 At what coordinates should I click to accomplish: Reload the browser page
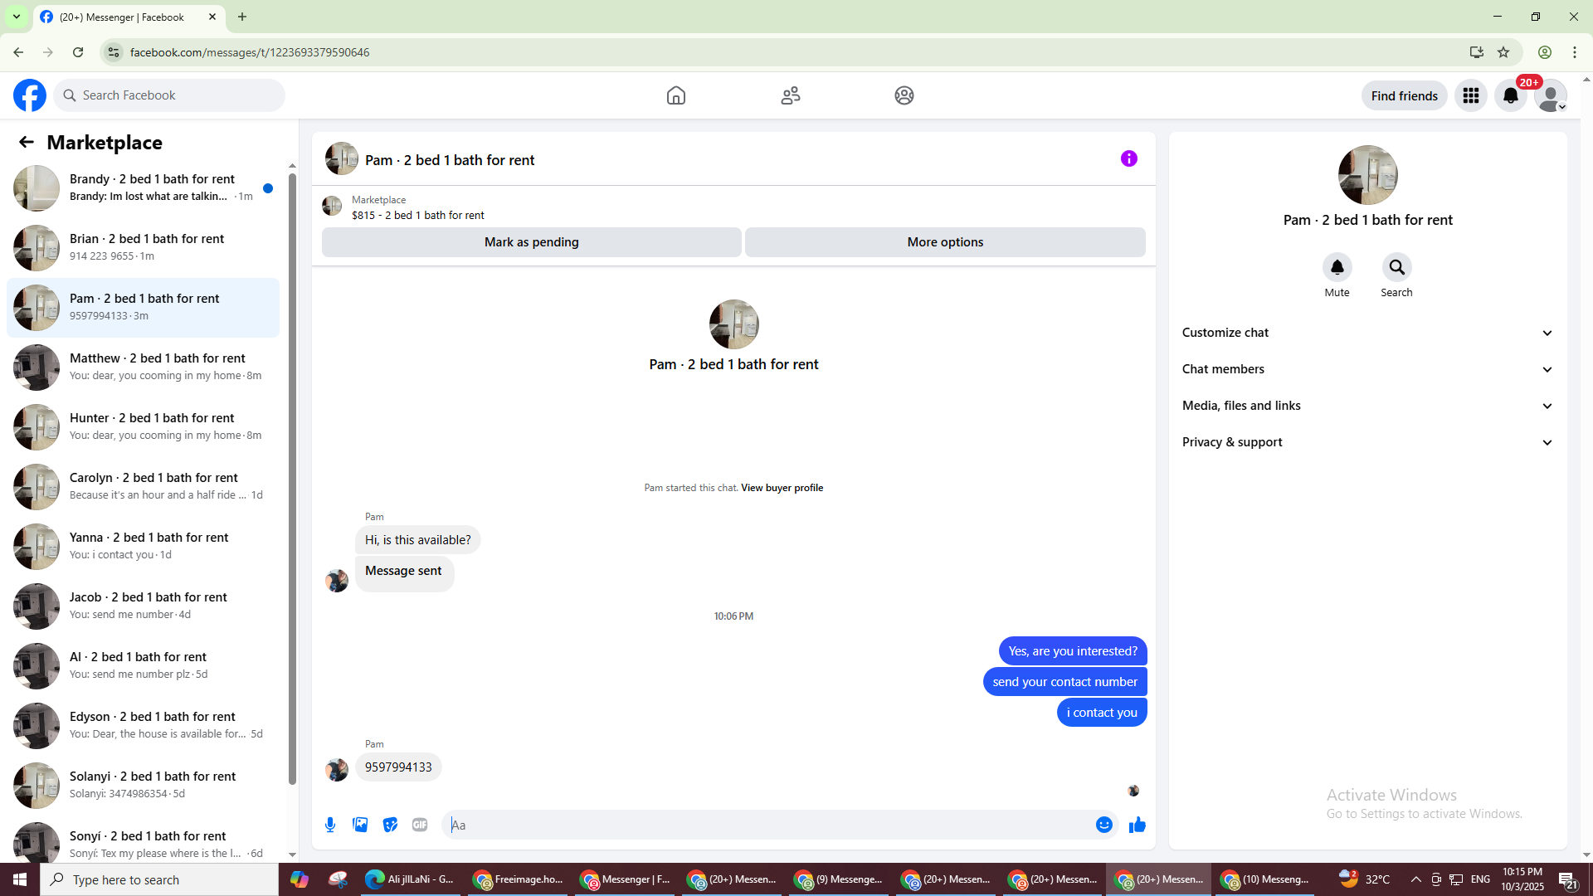78,52
